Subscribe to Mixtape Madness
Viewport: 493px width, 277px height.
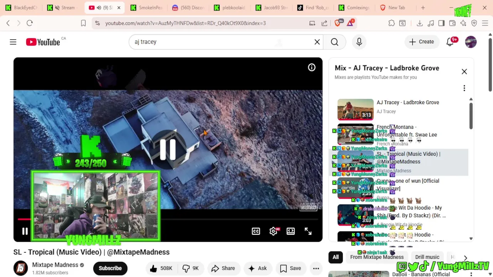pos(110,269)
